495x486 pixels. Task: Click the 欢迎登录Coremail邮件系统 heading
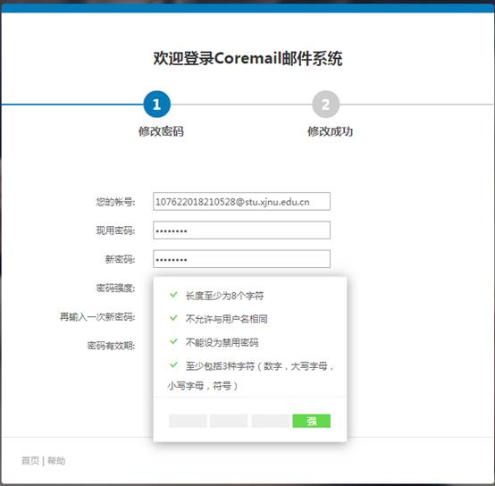pyautogui.click(x=247, y=58)
